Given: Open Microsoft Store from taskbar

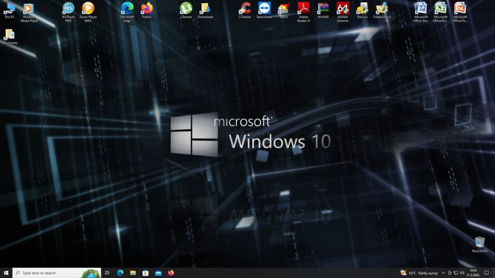Looking at the screenshot, I should coord(145,273).
